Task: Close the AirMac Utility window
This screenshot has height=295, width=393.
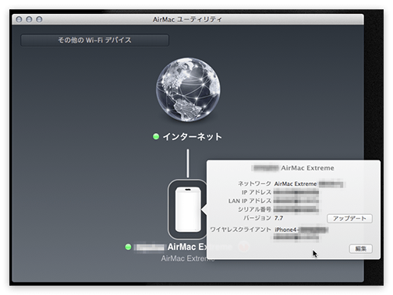Action: tap(19, 19)
